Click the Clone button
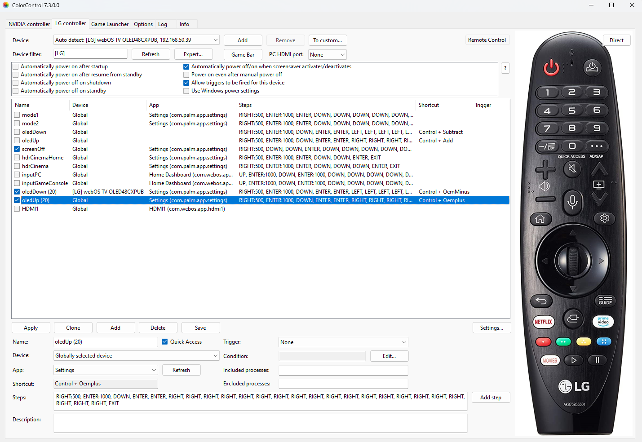This screenshot has height=442, width=642. pos(73,328)
